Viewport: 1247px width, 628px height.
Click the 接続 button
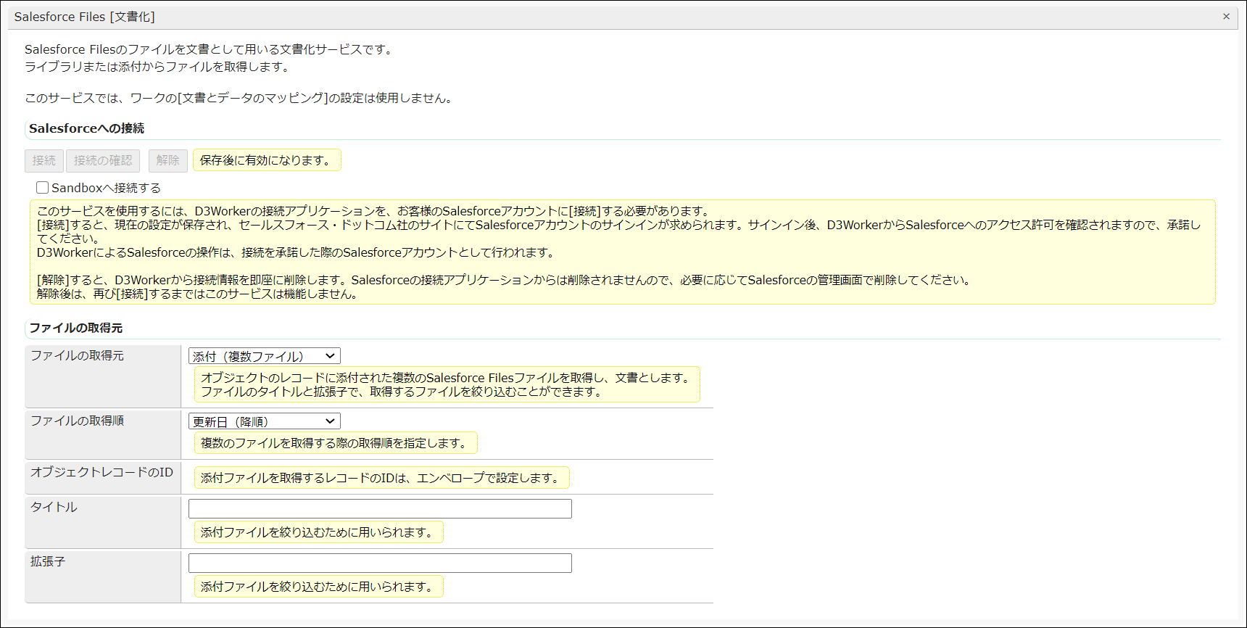[x=44, y=160]
